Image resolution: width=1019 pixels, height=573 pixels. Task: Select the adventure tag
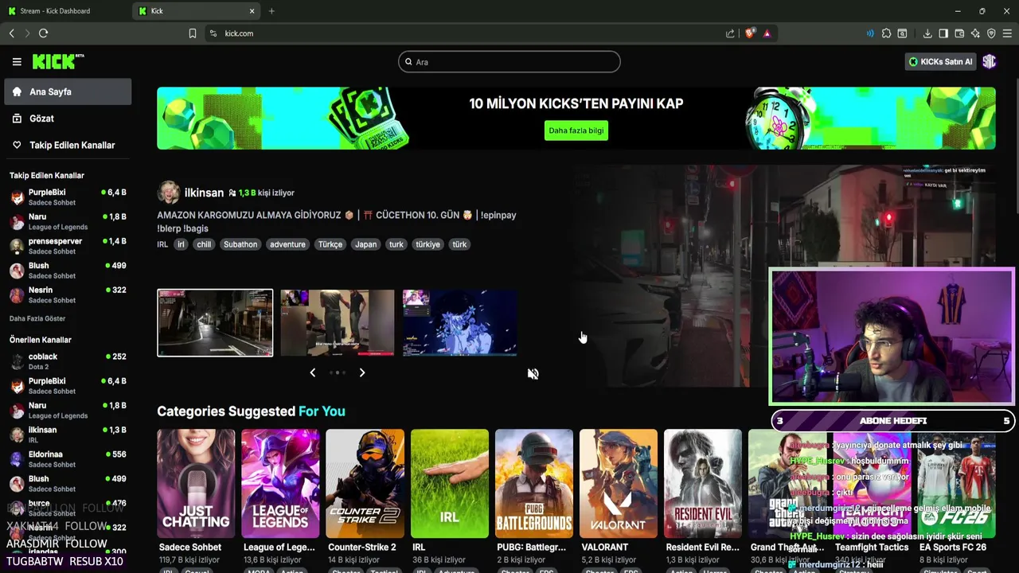tap(287, 244)
